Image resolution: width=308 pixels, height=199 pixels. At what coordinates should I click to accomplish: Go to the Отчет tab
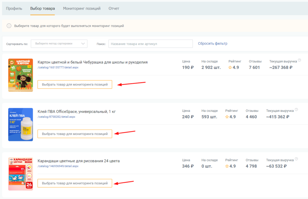114,8
